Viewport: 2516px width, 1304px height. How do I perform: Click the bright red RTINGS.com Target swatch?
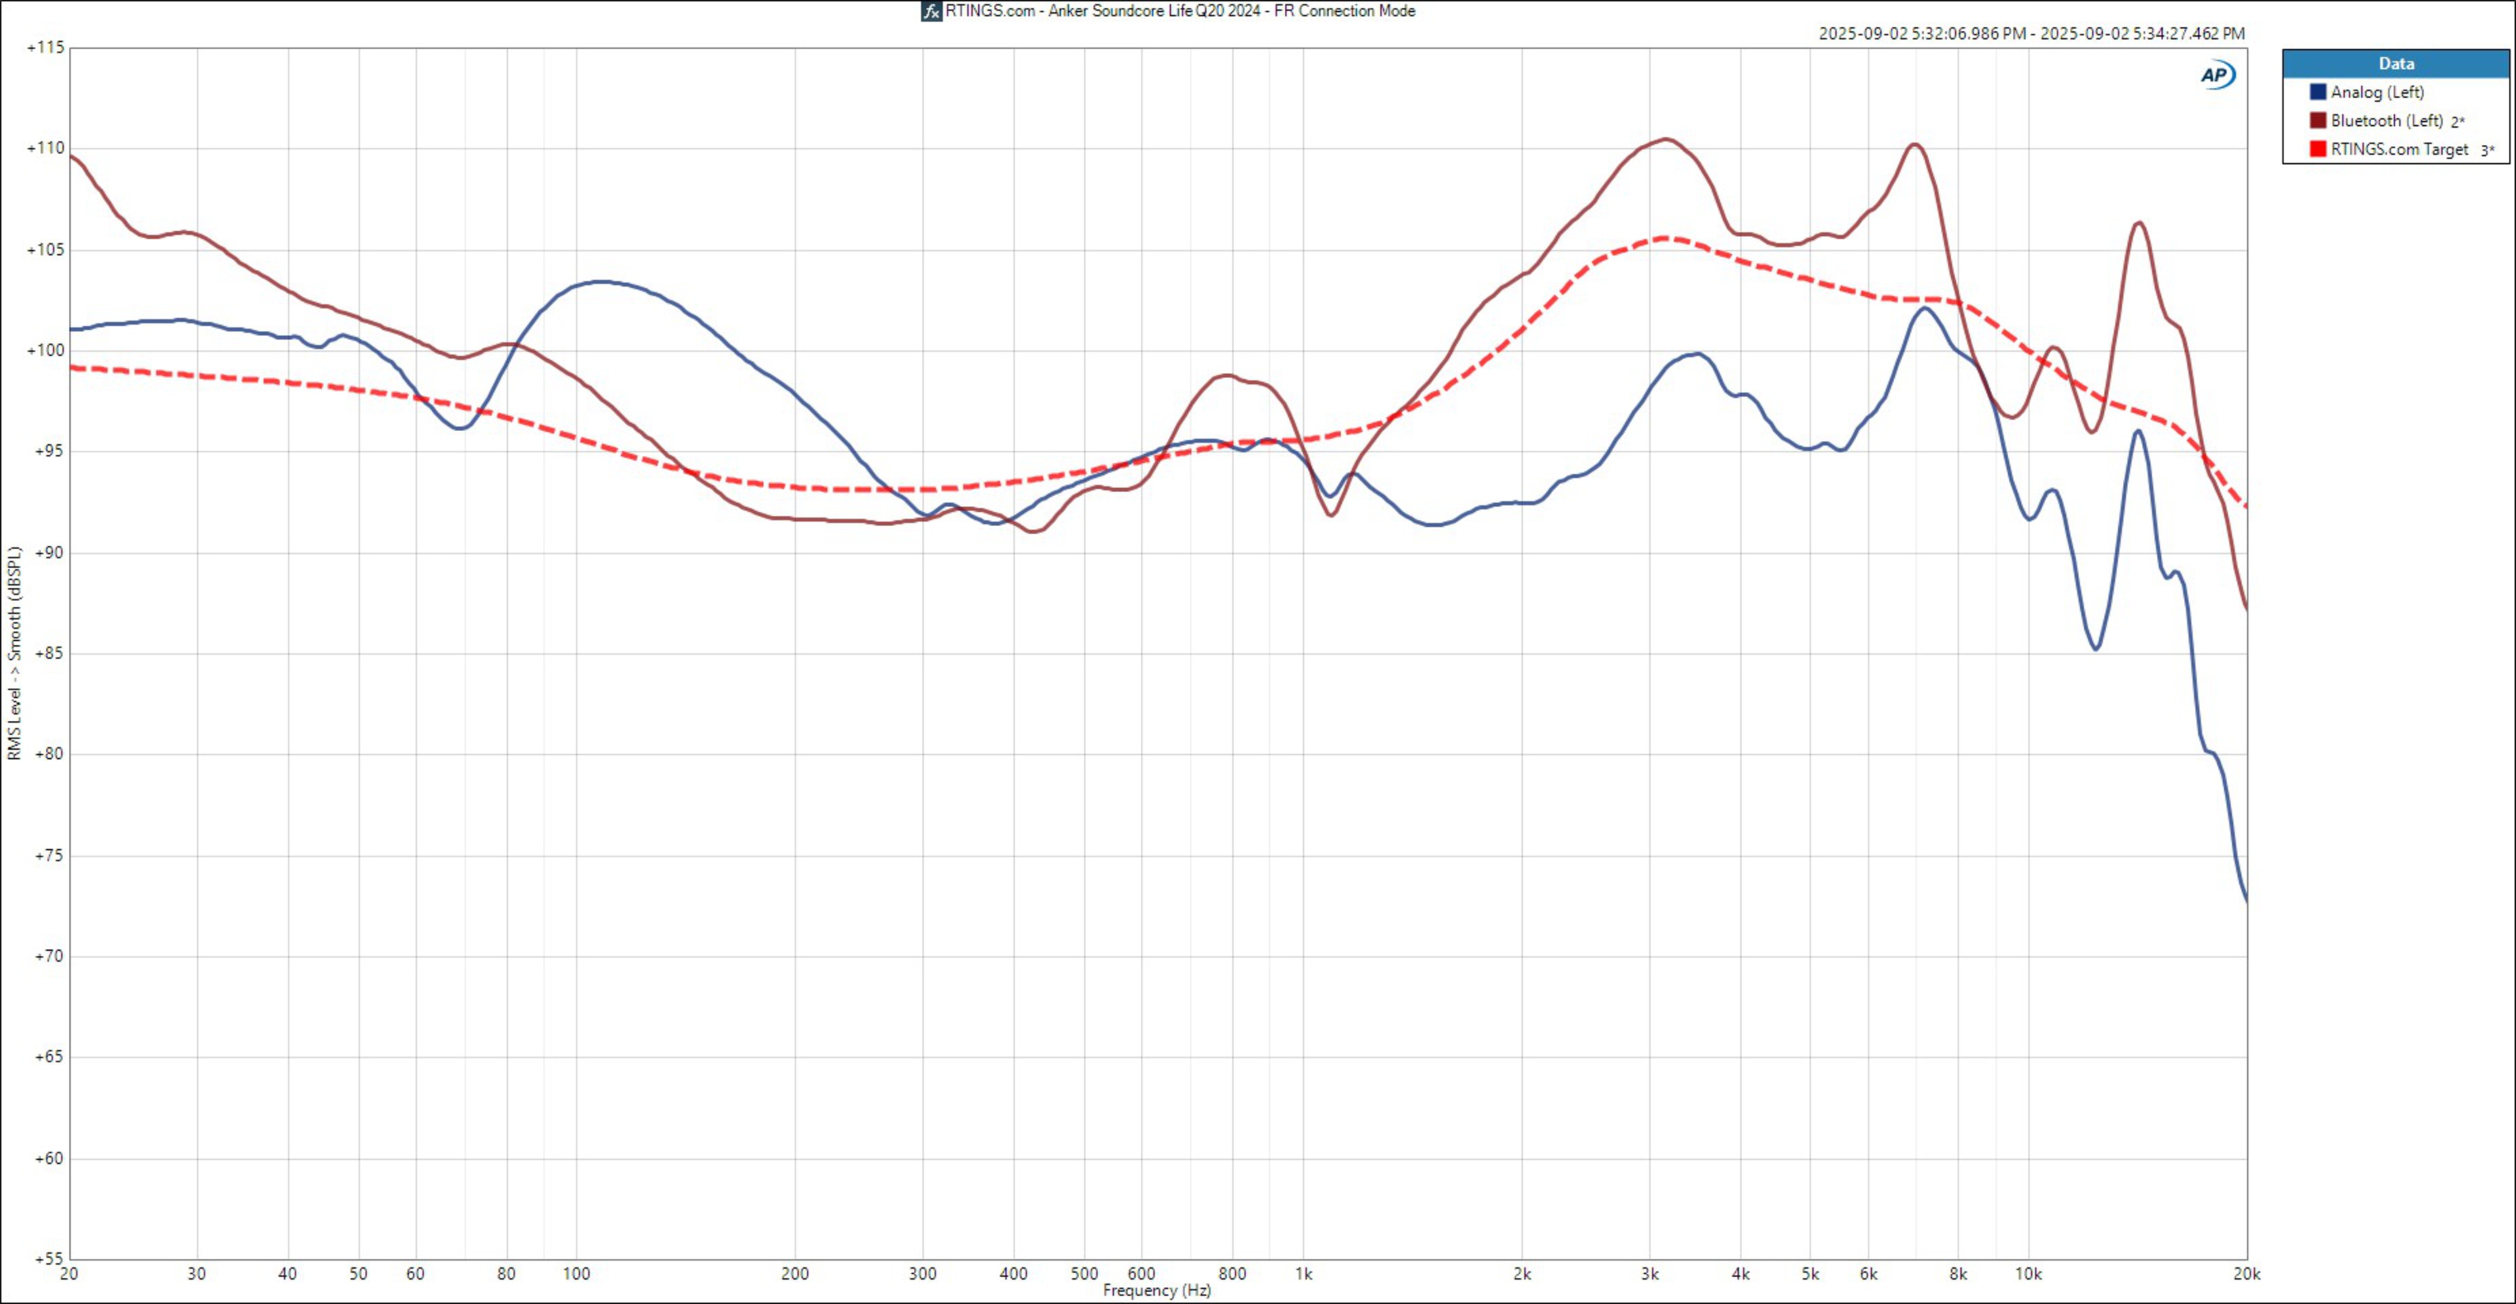point(2317,149)
